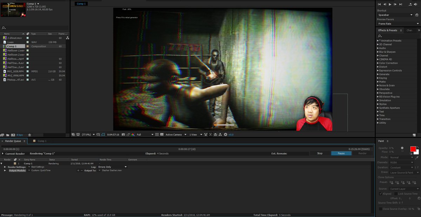Toggle the Region of Interest icon
The height and width of the screenshot is (217, 421).
point(157,135)
